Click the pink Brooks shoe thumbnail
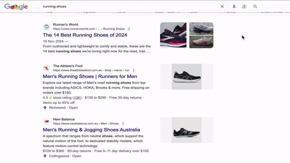The height and width of the screenshot is (163, 290). click(x=173, y=35)
